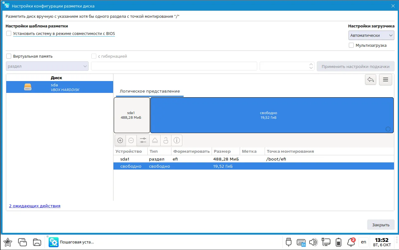Screen dimensions: 399x250
Task: Switch to the Логическое представление tab
Action: tap(150, 91)
